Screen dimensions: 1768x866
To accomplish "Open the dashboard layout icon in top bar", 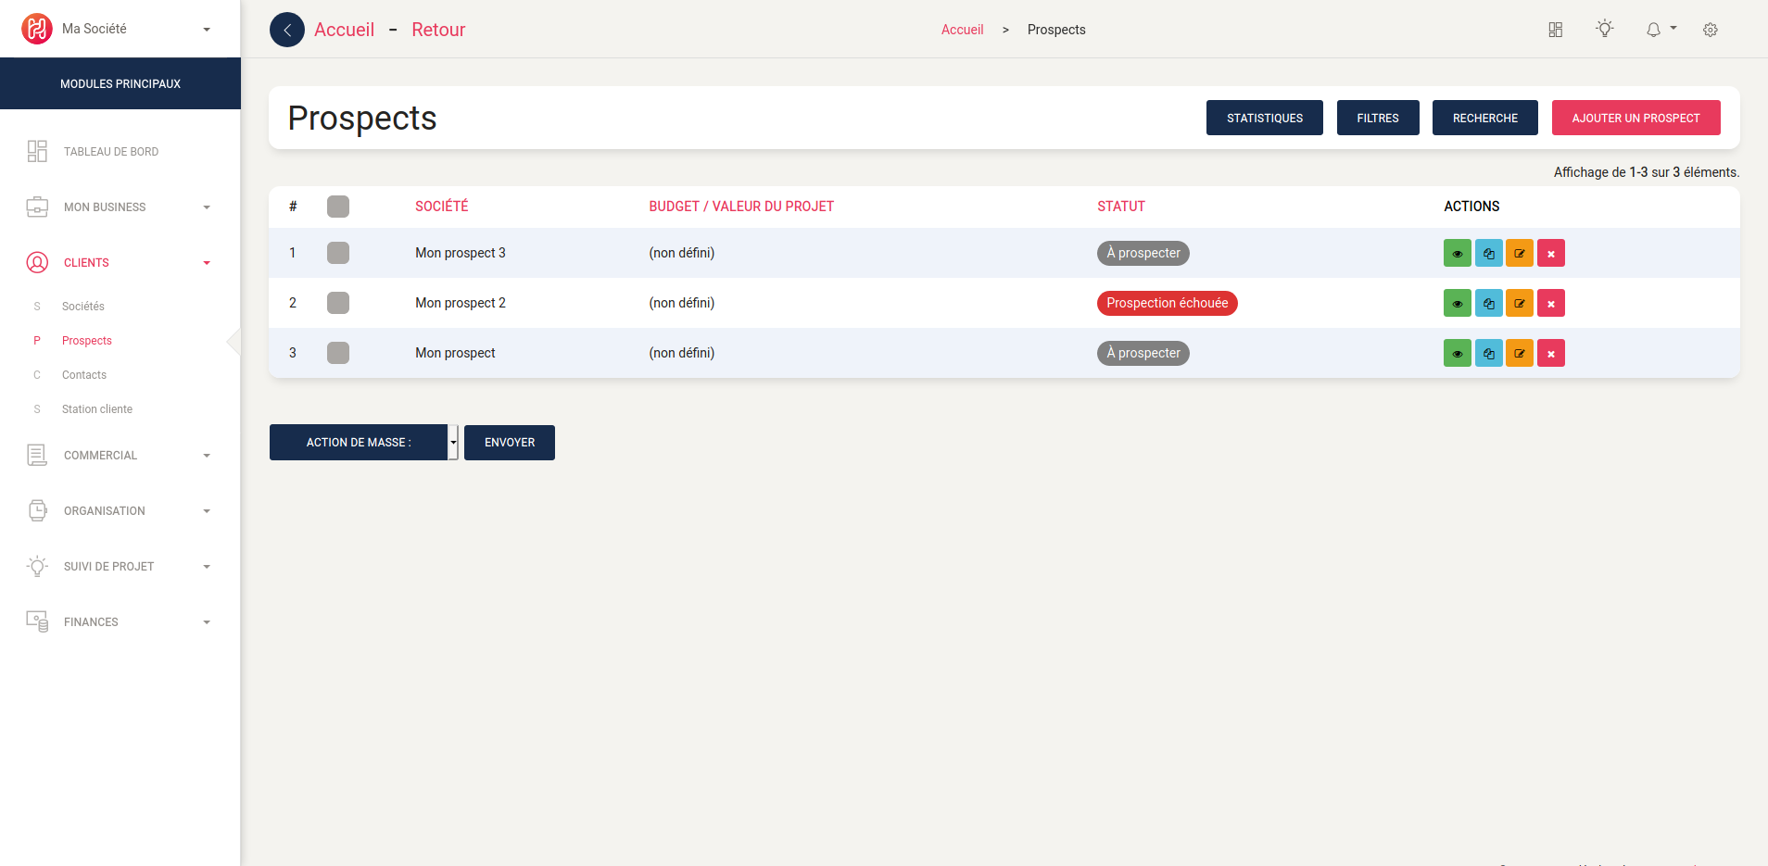I will (x=1555, y=29).
